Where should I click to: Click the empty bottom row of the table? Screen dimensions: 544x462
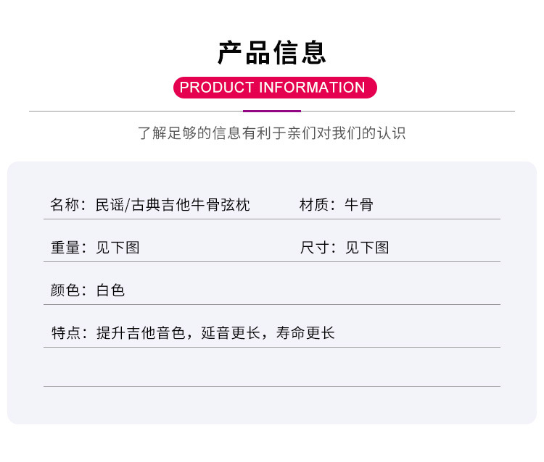[x=272, y=368]
